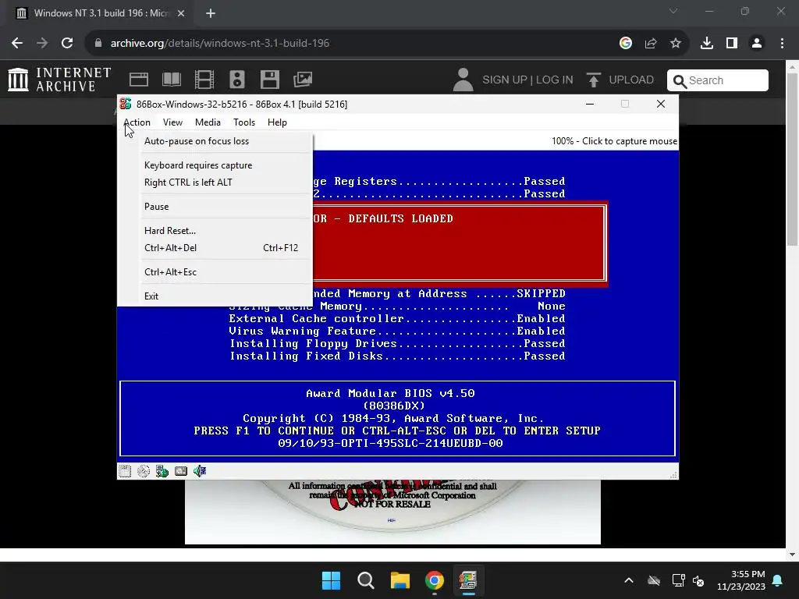Screen dimensions: 799x599
Task: Click the network status bar icon
Action: [x=162, y=471]
